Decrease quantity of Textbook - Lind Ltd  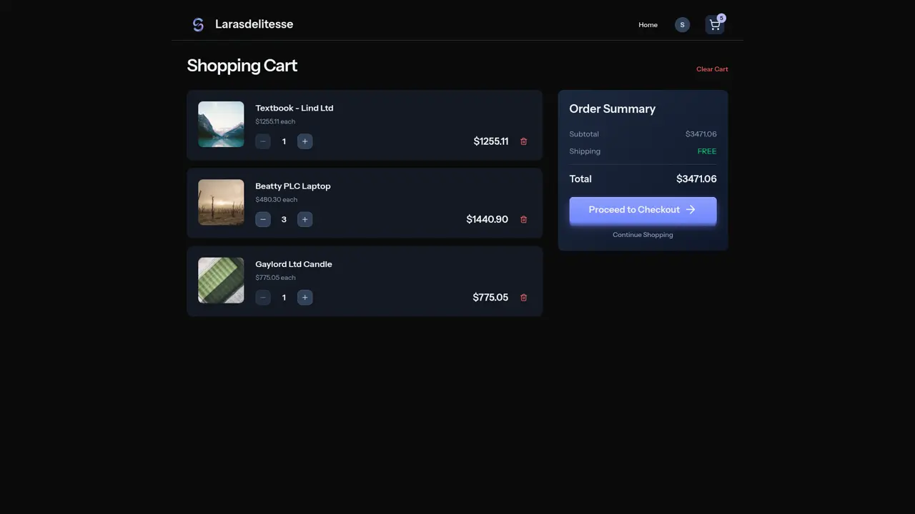point(263,141)
